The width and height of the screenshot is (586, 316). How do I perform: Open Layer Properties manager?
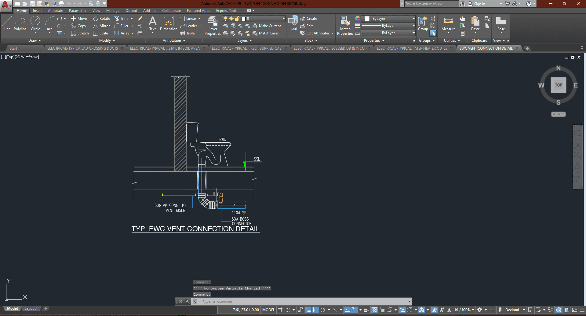[x=213, y=25]
